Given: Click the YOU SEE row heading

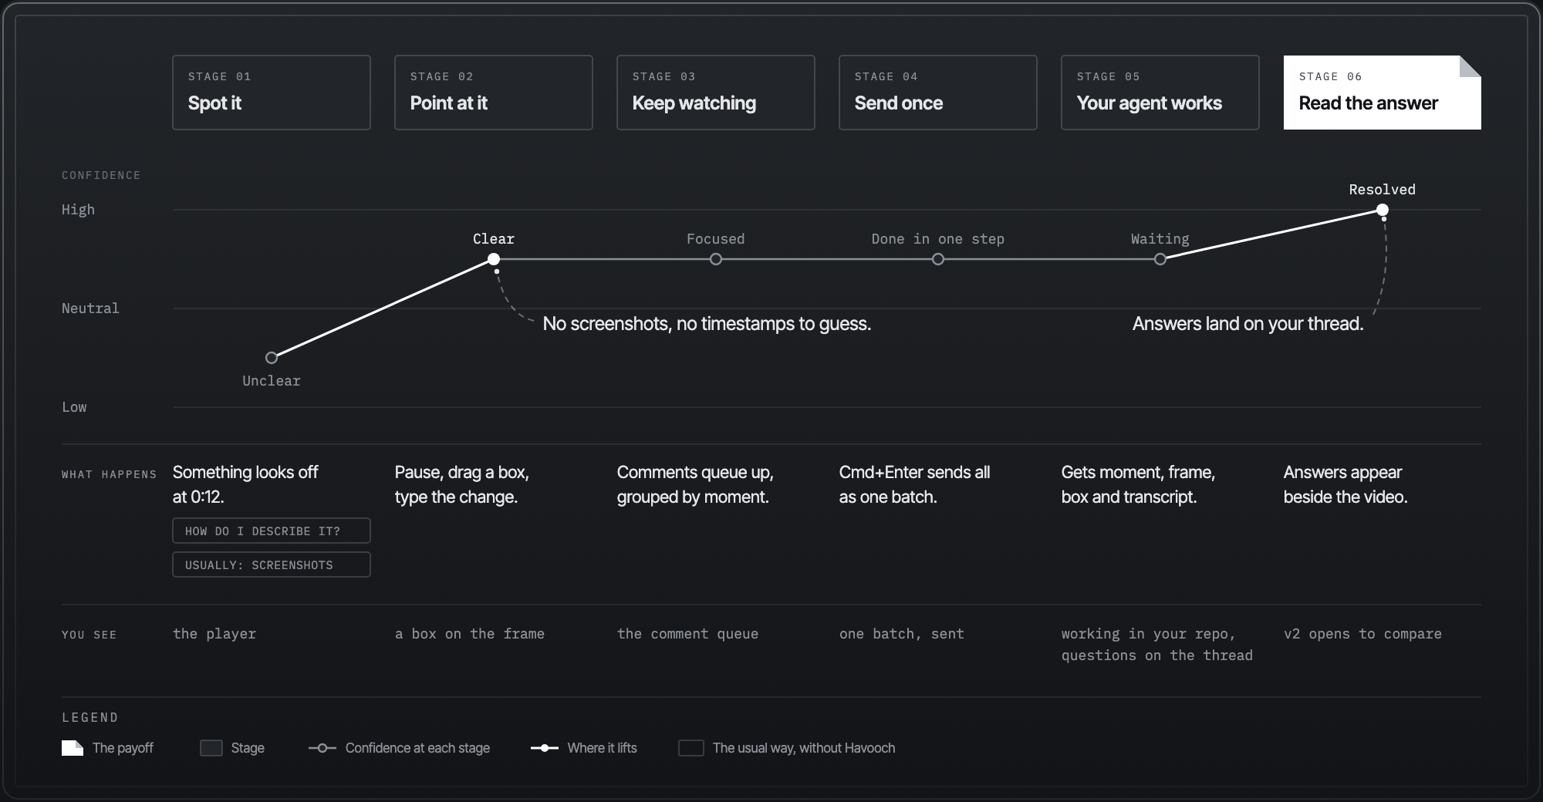Looking at the screenshot, I should (89, 635).
